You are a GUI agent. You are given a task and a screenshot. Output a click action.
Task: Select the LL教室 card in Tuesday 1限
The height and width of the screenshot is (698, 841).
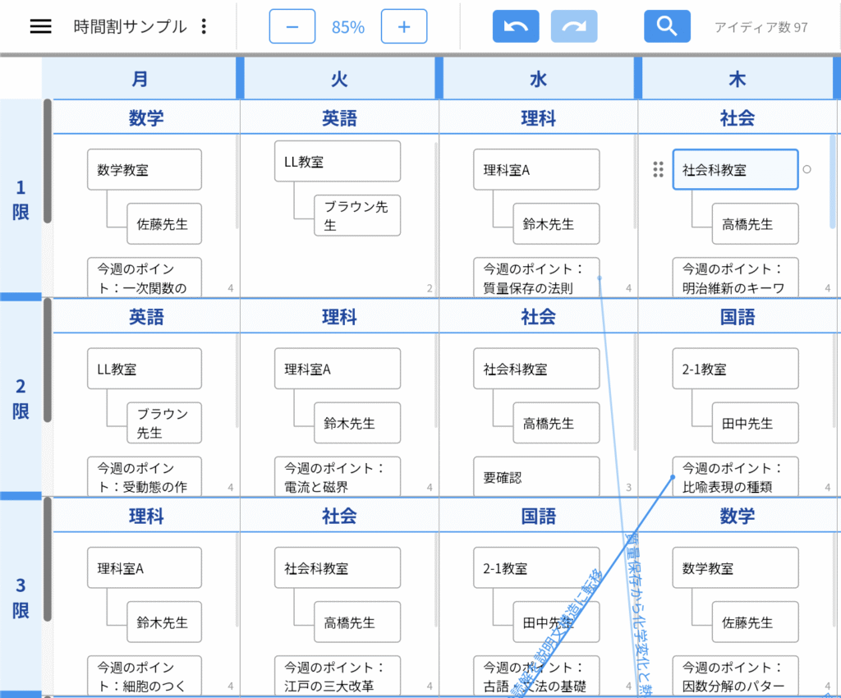tap(338, 162)
